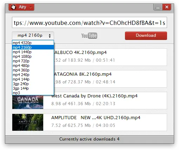Collapse the mp4 2160p format combo box
This screenshot has height=150, width=179.
point(33,35)
